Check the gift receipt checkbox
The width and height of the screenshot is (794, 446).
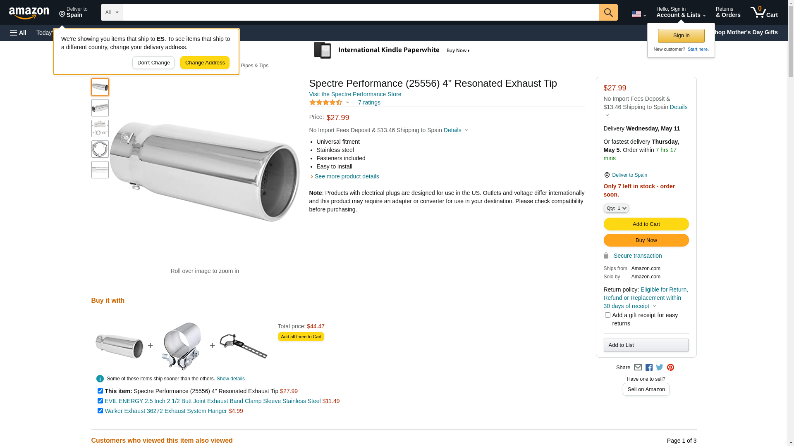pos(607,315)
